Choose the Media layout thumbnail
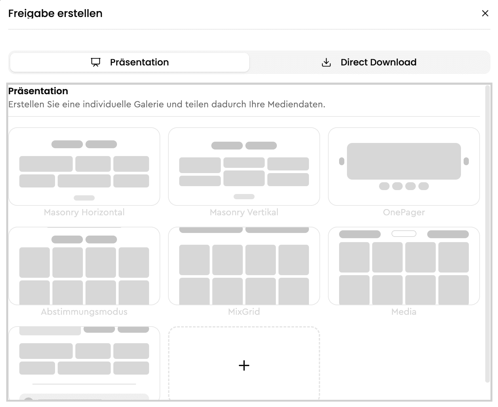The image size is (498, 407). click(x=404, y=266)
